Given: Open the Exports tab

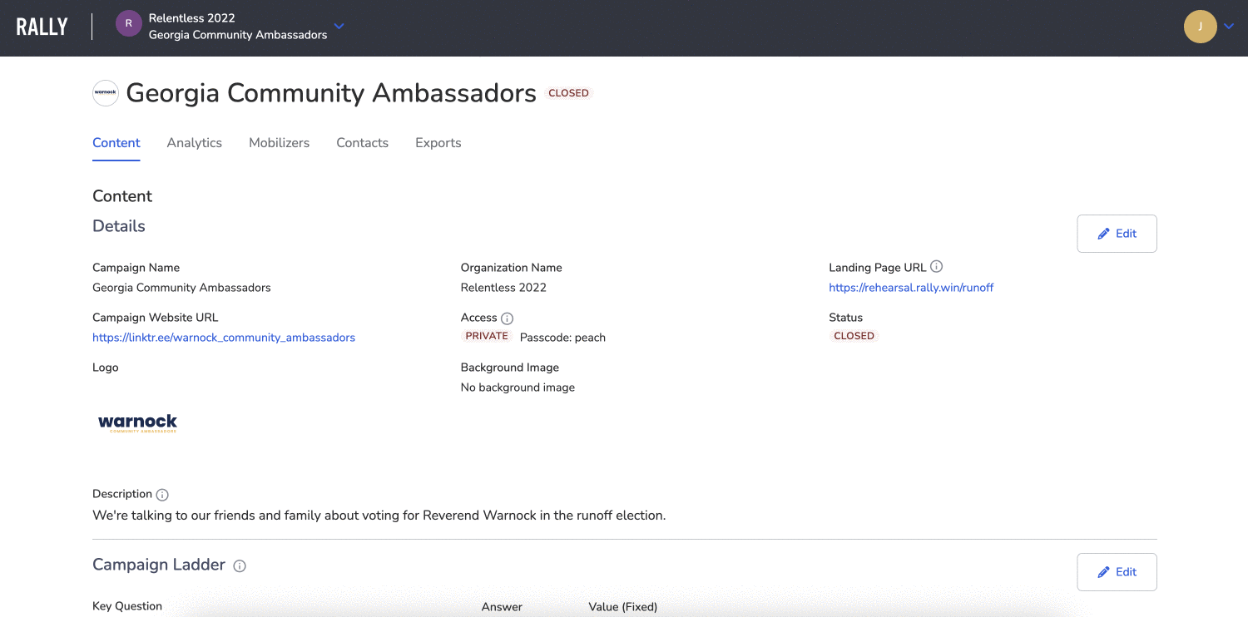Looking at the screenshot, I should point(438,143).
